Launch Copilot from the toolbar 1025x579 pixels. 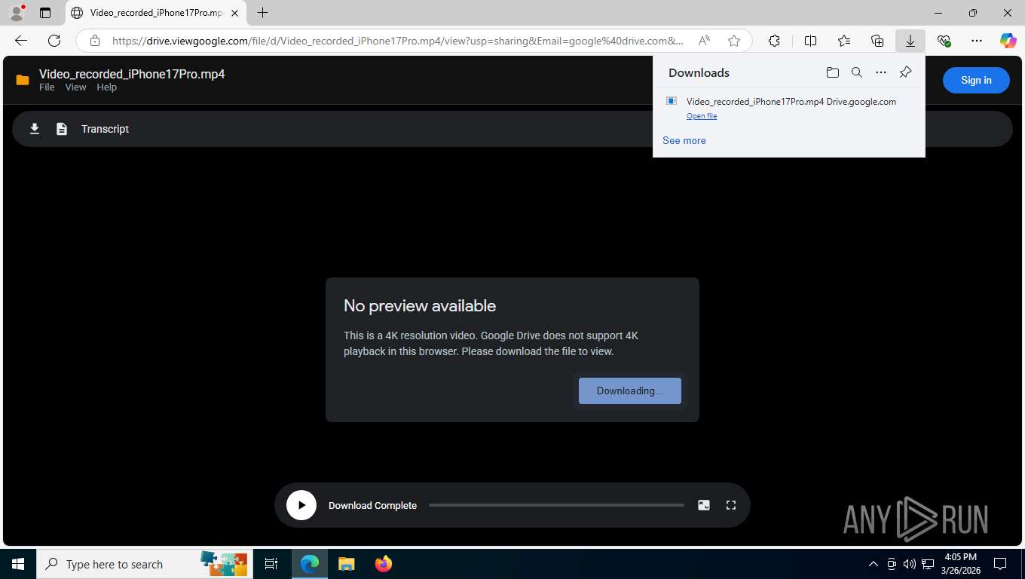1008,41
